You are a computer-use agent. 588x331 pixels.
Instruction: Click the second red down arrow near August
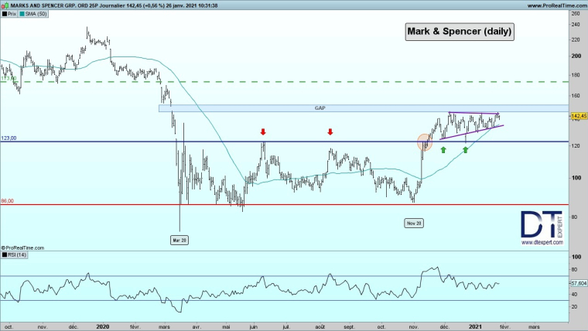coord(330,132)
